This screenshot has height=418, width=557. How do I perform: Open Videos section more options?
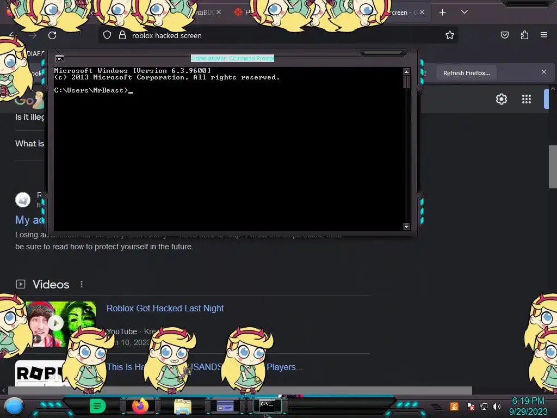(82, 284)
